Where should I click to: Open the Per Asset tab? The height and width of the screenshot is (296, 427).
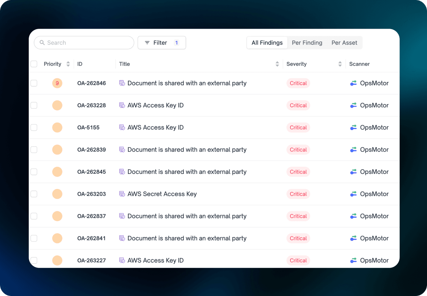(x=344, y=43)
